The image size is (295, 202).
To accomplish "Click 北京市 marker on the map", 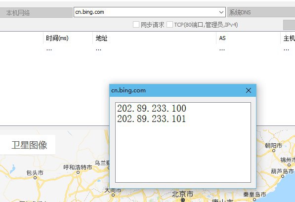I will click(x=182, y=200).
